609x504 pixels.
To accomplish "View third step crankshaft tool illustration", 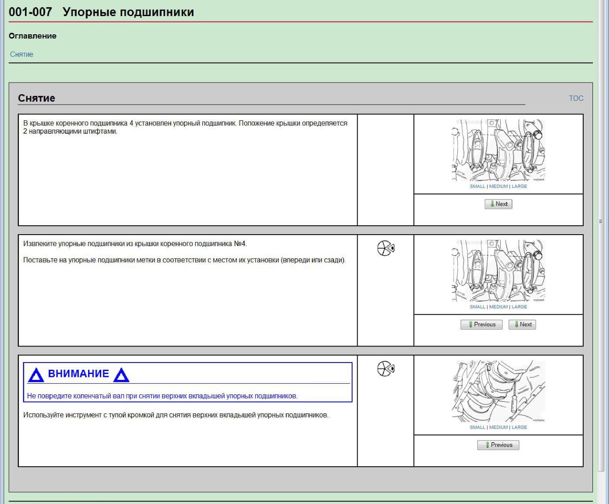I will pos(499,391).
